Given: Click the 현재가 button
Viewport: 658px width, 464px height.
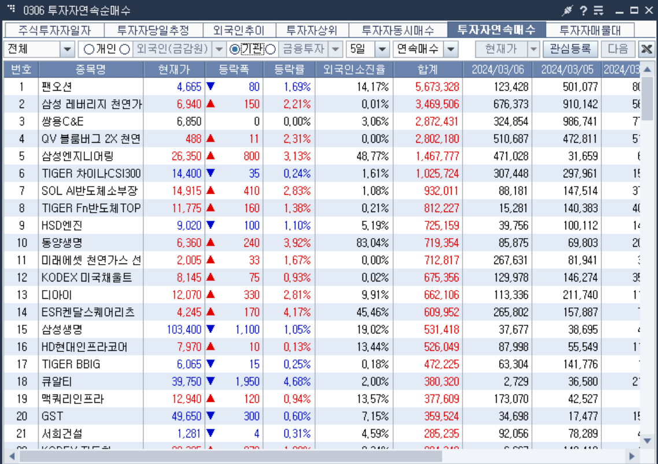Looking at the screenshot, I should pyautogui.click(x=501, y=50).
